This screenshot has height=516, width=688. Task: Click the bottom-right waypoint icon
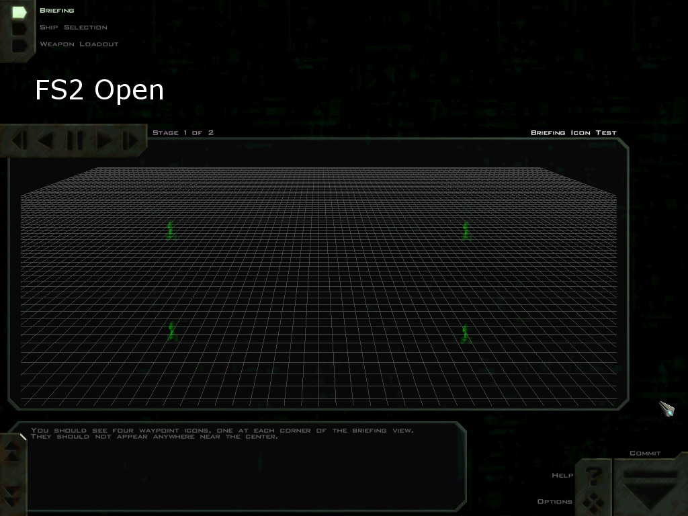pyautogui.click(x=466, y=334)
